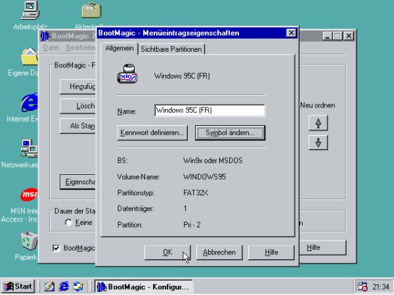Open the Aktenkoffer briefcase desktop icon

click(x=91, y=10)
